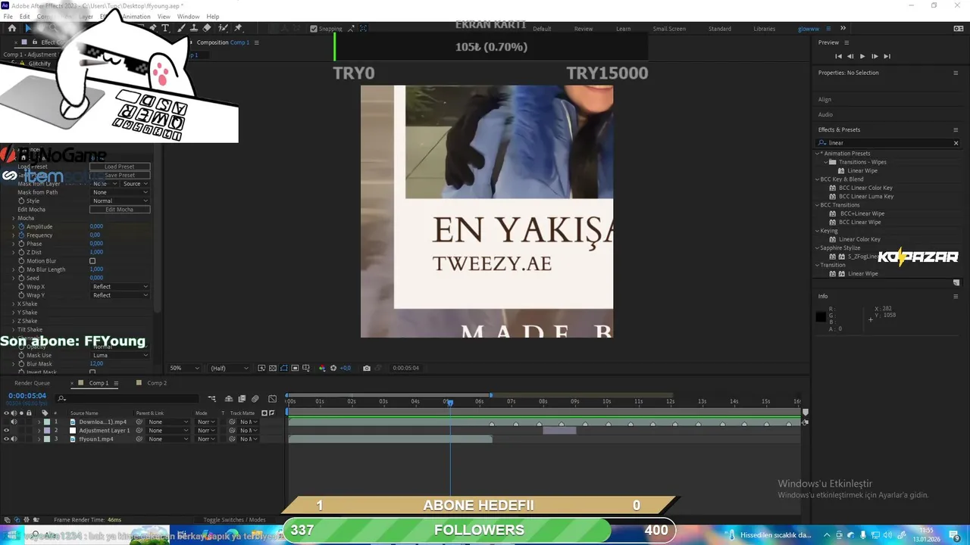The image size is (970, 545).
Task: Open the Edit menu
Action: (x=25, y=17)
